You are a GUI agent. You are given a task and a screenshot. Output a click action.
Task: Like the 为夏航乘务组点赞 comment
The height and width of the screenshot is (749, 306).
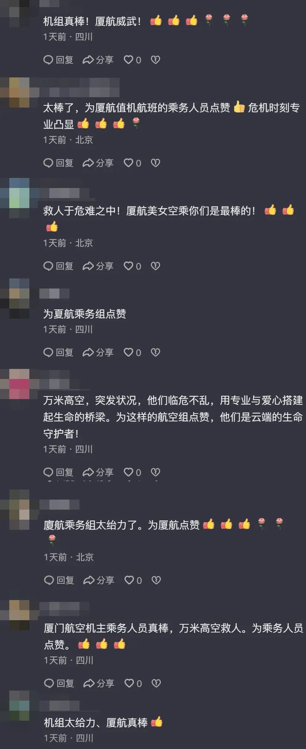pyautogui.click(x=132, y=352)
